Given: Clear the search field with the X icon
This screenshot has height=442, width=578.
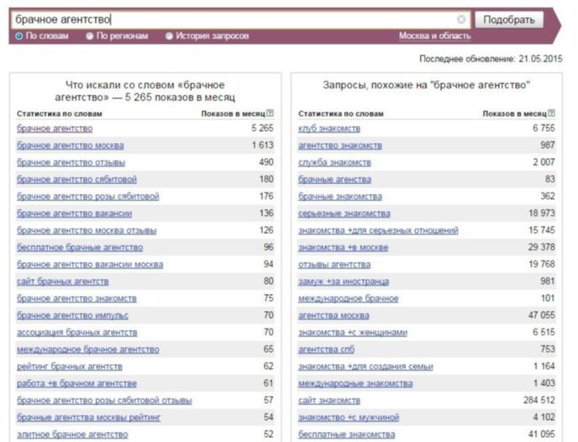Looking at the screenshot, I should tap(461, 19).
